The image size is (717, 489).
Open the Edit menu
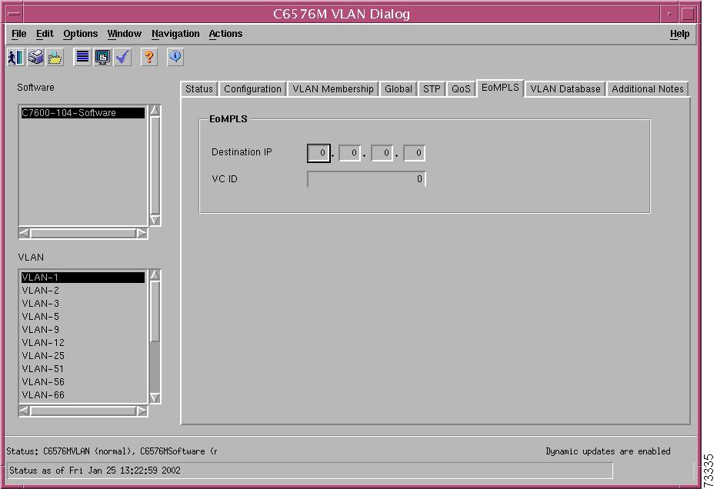[x=45, y=34]
